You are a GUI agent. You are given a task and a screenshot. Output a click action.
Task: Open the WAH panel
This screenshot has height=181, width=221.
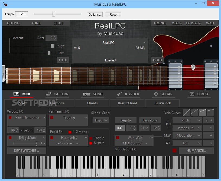210,23
